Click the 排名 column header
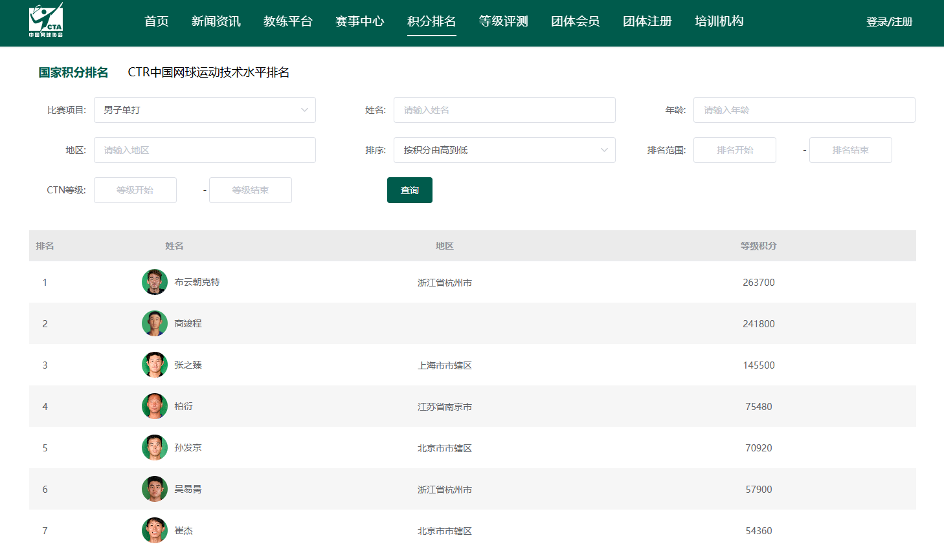Screen dimensions: 944x551 45,246
